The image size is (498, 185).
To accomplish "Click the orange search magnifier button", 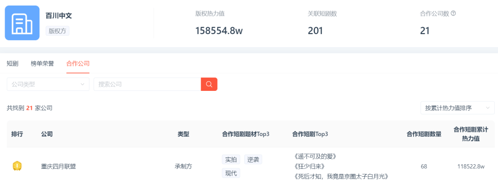I will point(209,84).
